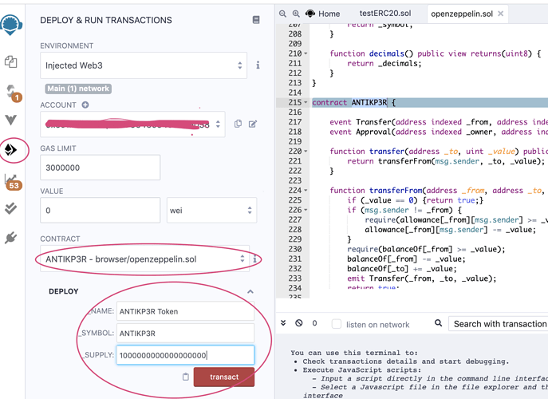
Task: Click the environment info icon
Action: 258,65
